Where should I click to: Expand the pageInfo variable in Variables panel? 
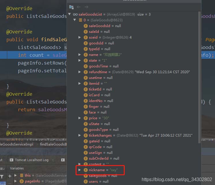(16, 181)
